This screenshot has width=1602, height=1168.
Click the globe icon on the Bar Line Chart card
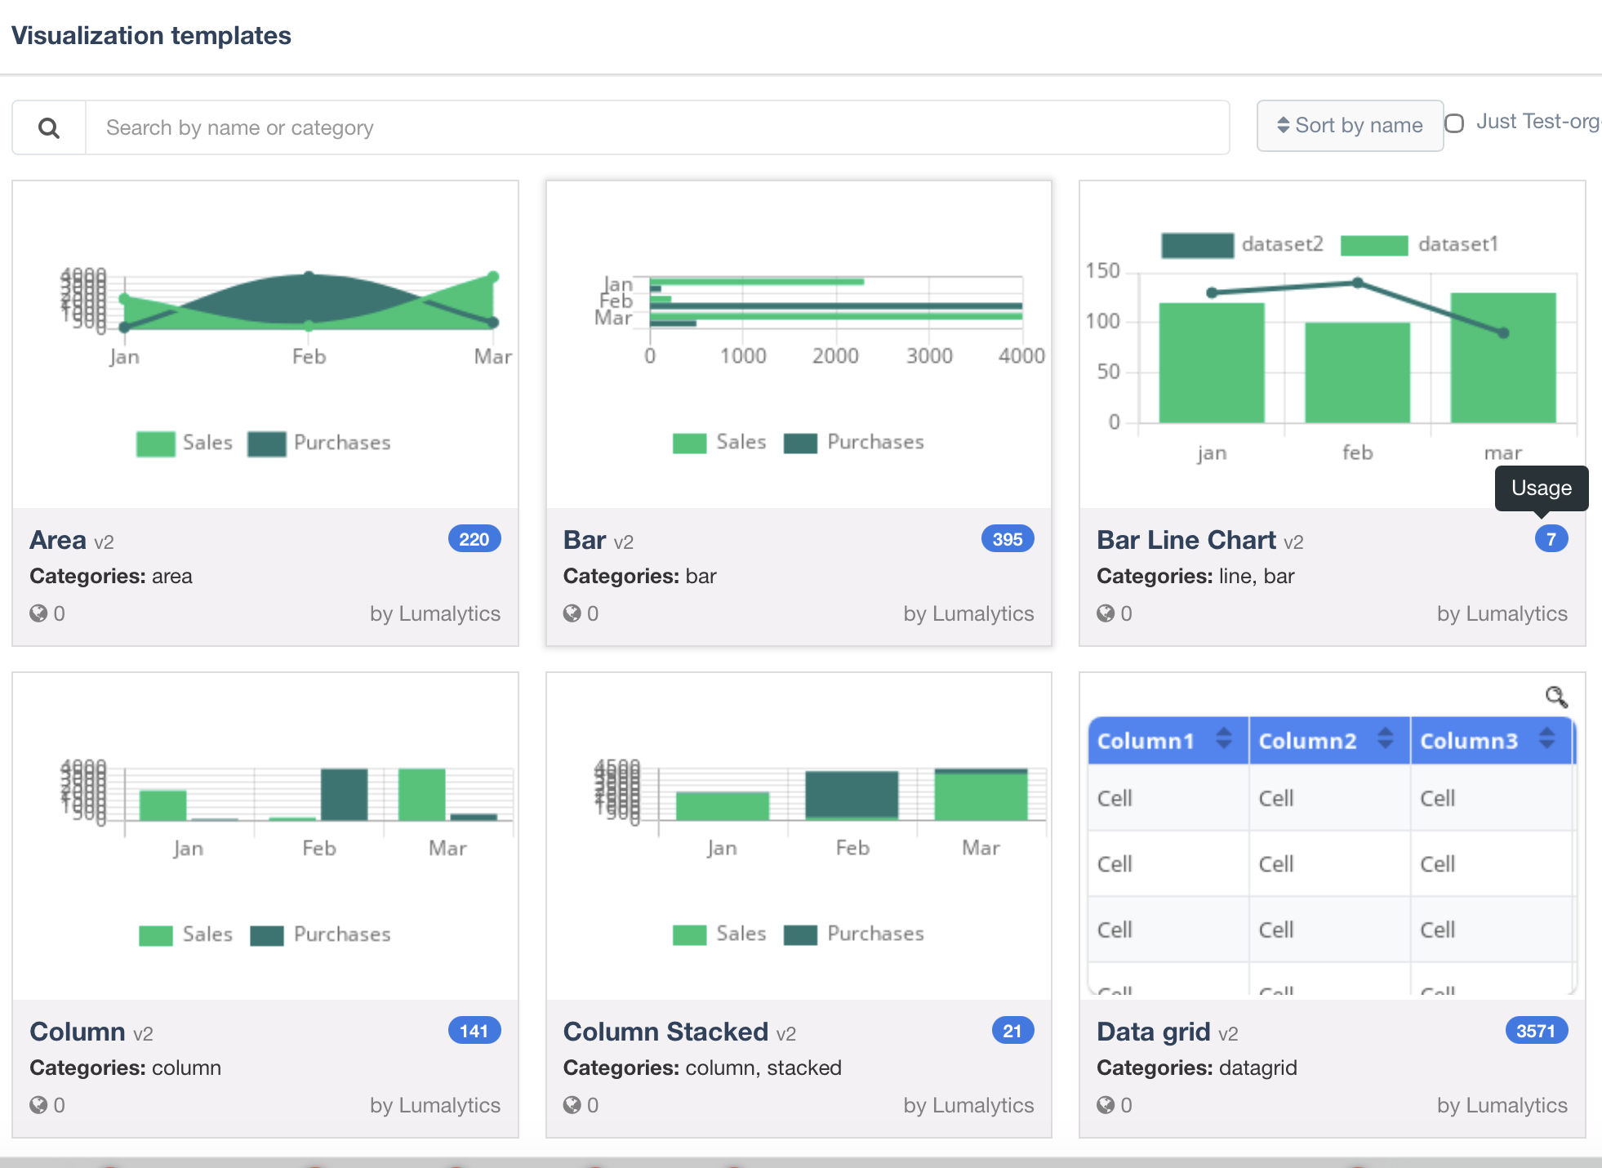[x=1106, y=613]
